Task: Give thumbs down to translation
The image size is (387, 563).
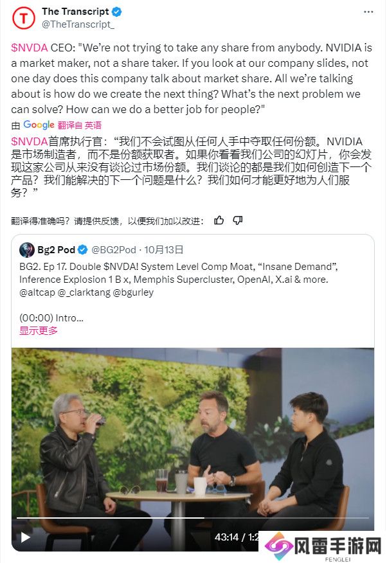Action: (238, 220)
